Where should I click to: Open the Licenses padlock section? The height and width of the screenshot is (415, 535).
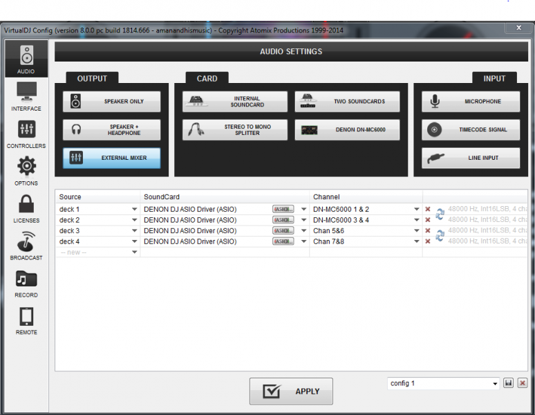[26, 208]
